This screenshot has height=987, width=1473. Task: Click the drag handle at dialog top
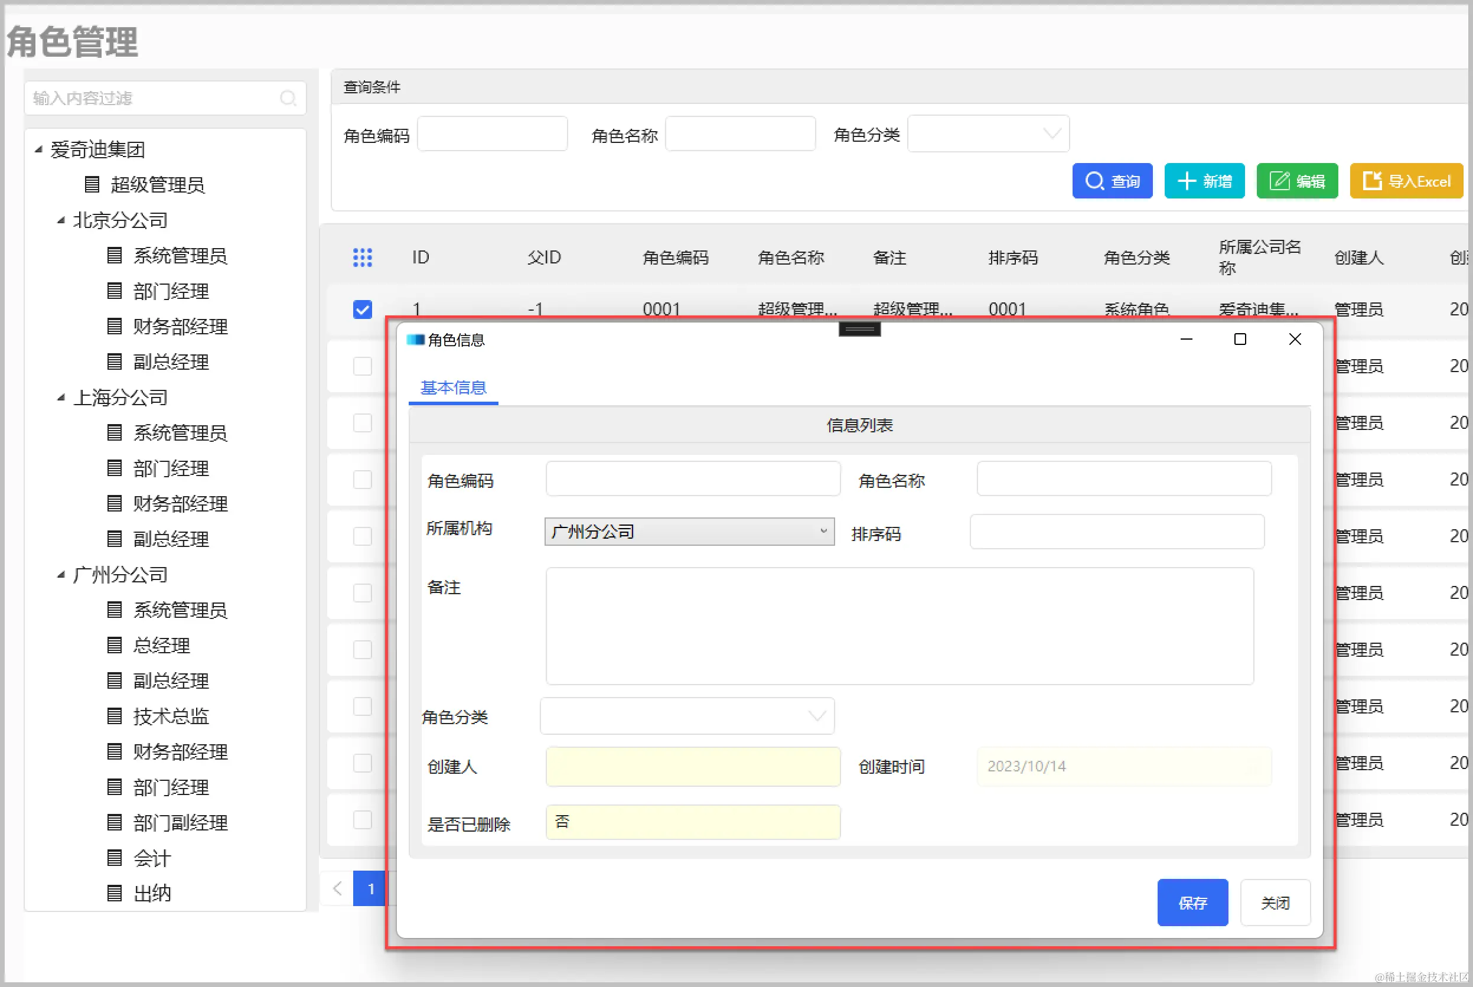click(859, 329)
